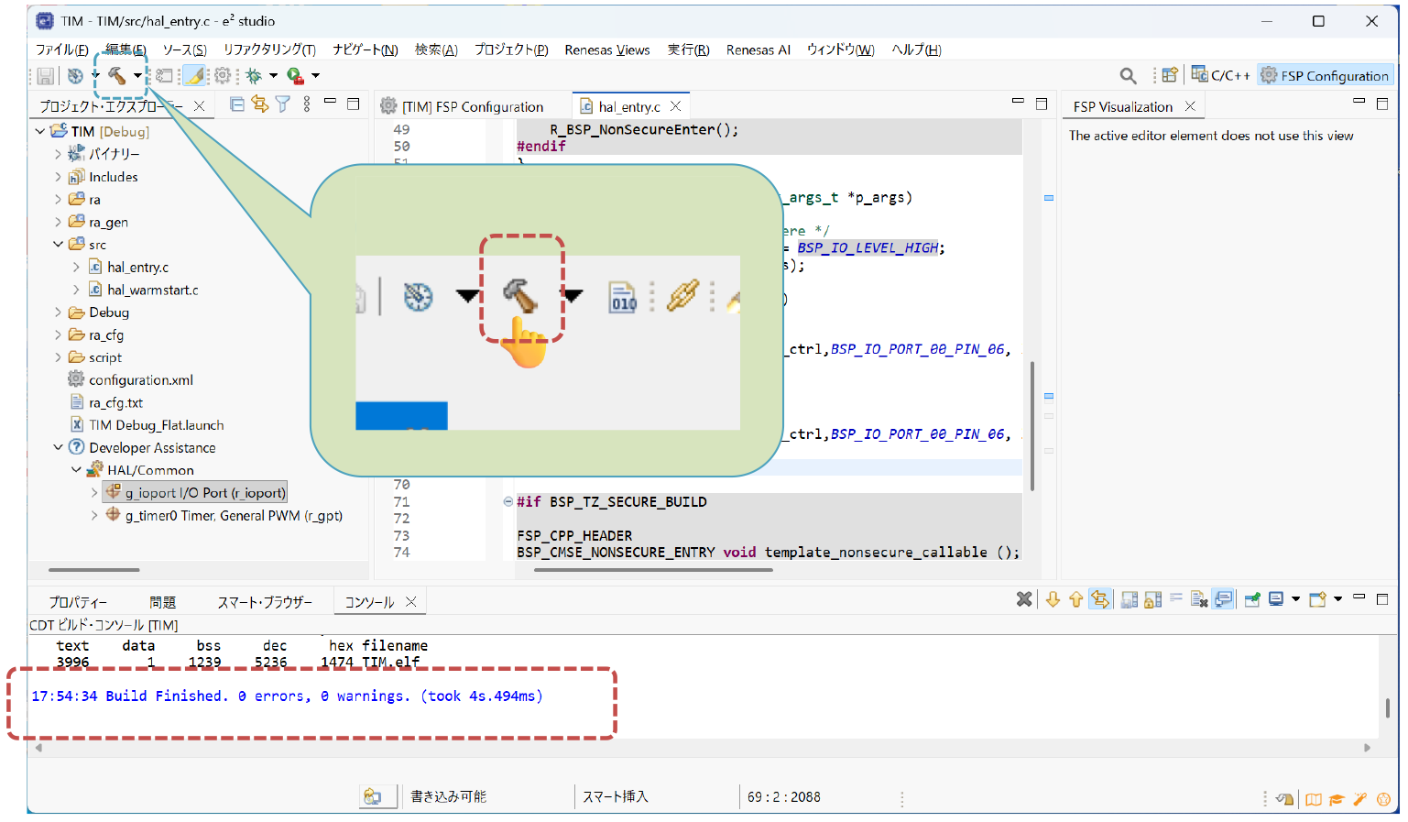This screenshot has height=822, width=1408.
Task: Clear the console with the X icon
Action: (1024, 599)
